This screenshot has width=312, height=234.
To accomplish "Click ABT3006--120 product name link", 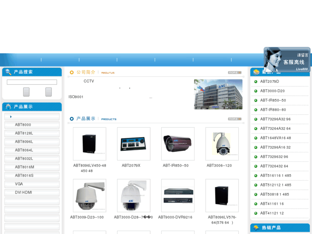I will pos(219,165).
